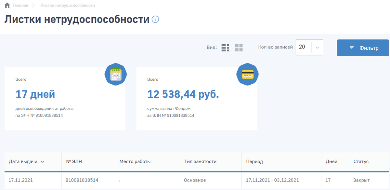Click the records count value 20
Screen dimensions: 390x190
302,47
